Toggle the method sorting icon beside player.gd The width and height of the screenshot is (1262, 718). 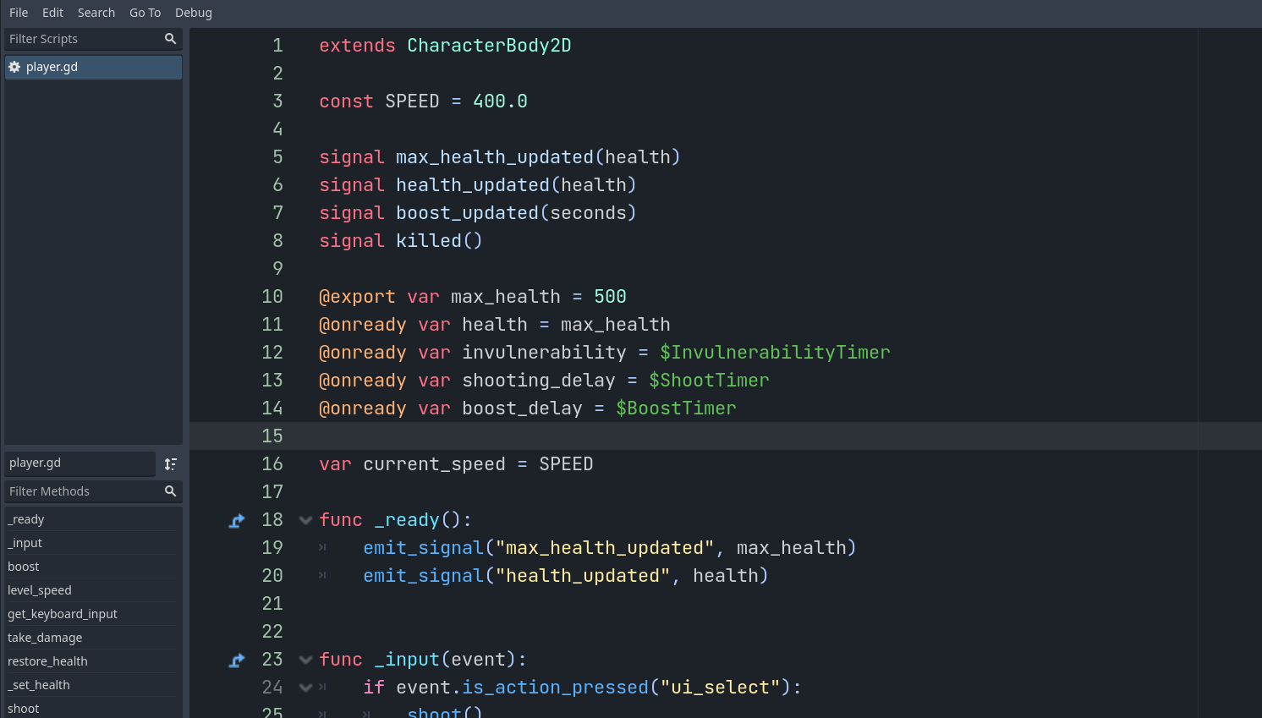point(170,463)
